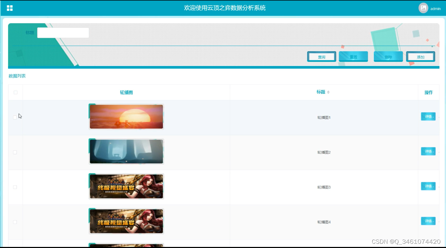Click the admin username
Screen dimensions: 446x248
pyautogui.click(x=435, y=9)
